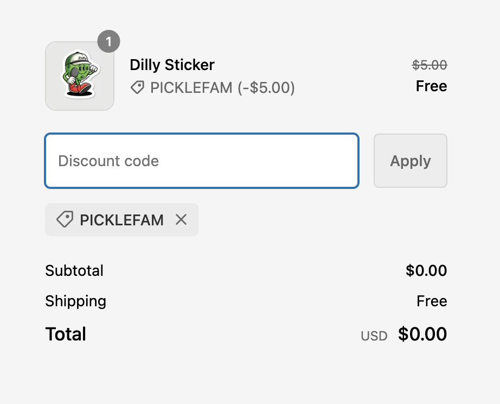Image resolution: width=500 pixels, height=404 pixels.
Task: Click the tag icon beneath Dilly Sticker title
Action: [x=138, y=87]
